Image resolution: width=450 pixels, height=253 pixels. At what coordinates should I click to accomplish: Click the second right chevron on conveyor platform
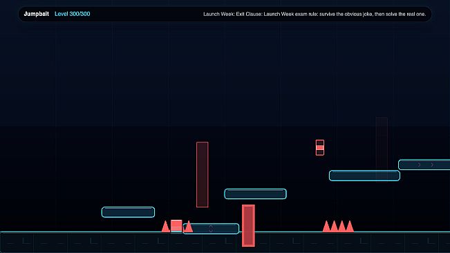432,165
